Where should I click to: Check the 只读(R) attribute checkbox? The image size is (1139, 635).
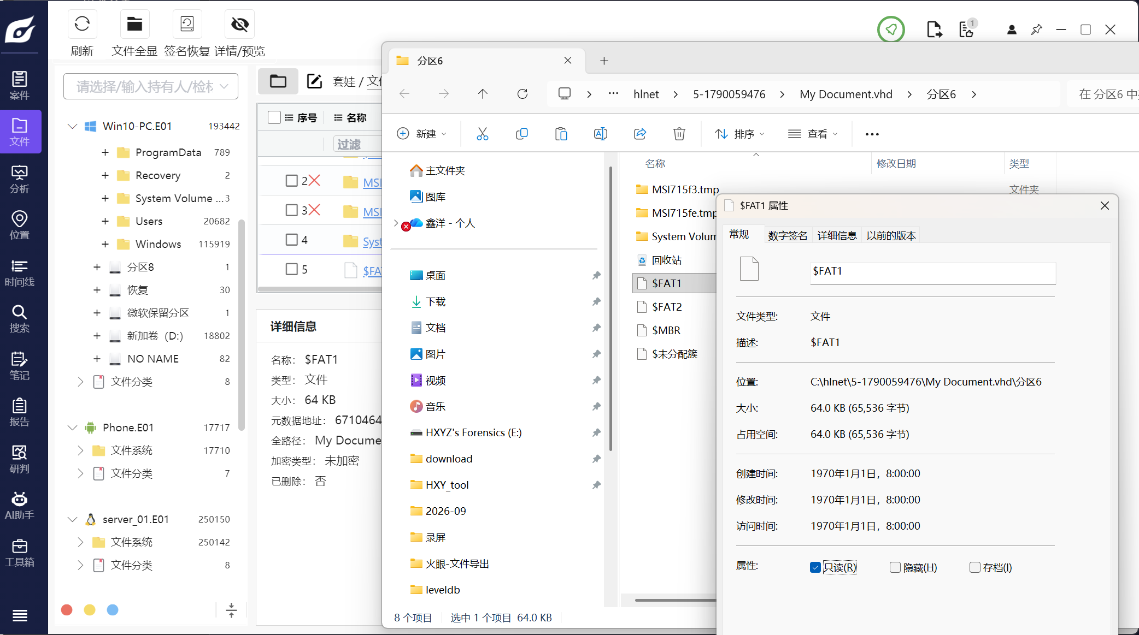pos(815,567)
